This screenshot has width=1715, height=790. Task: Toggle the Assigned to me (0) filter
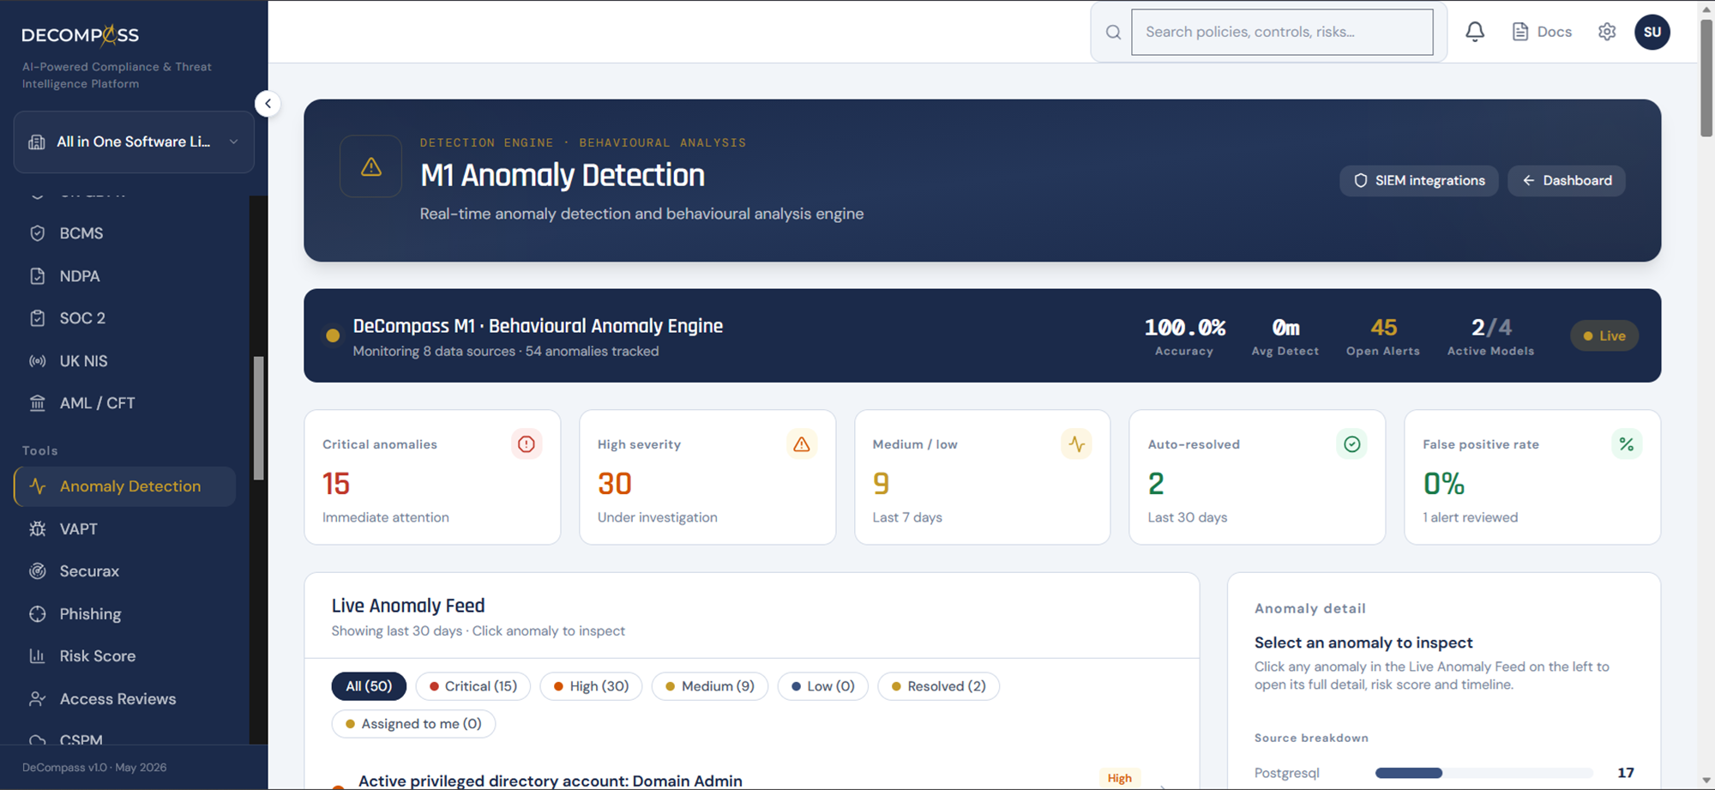pos(413,724)
